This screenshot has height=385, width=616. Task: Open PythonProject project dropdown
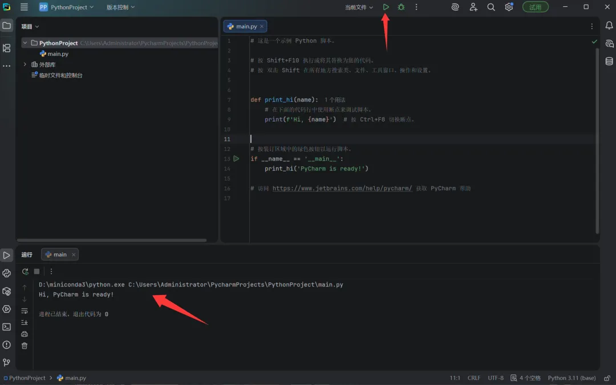point(66,7)
